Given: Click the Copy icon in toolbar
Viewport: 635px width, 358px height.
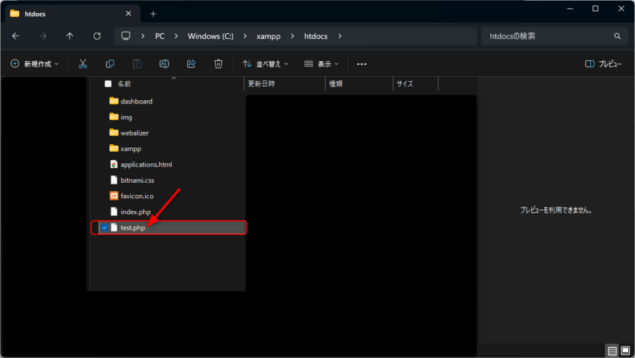Looking at the screenshot, I should pyautogui.click(x=110, y=64).
